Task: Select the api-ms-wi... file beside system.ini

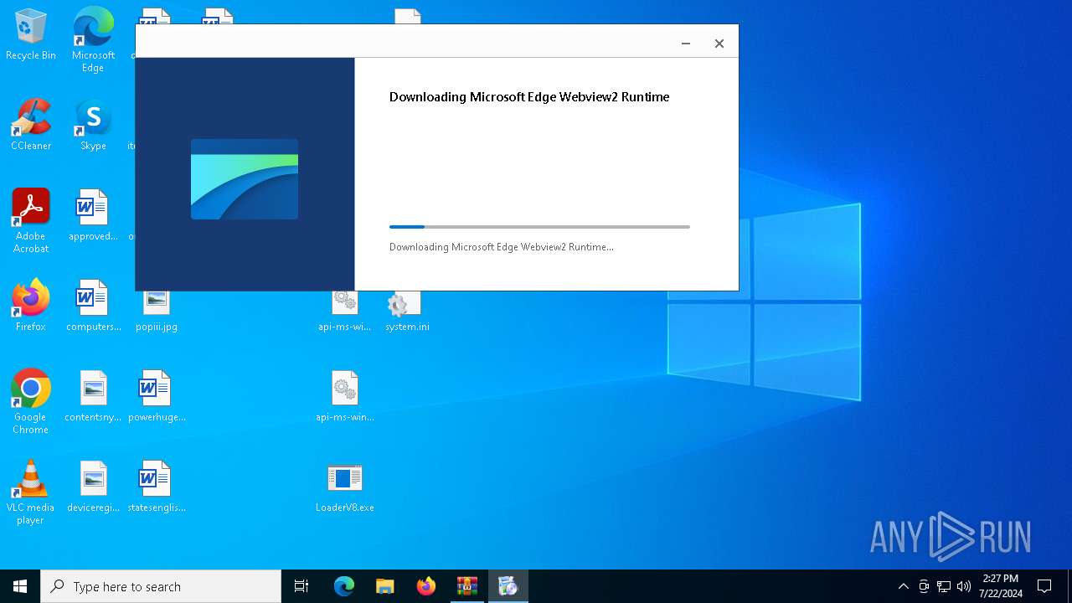Action: point(344,312)
